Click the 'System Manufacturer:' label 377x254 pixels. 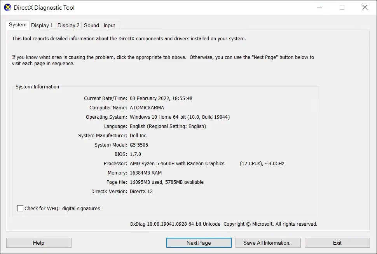tap(103, 135)
